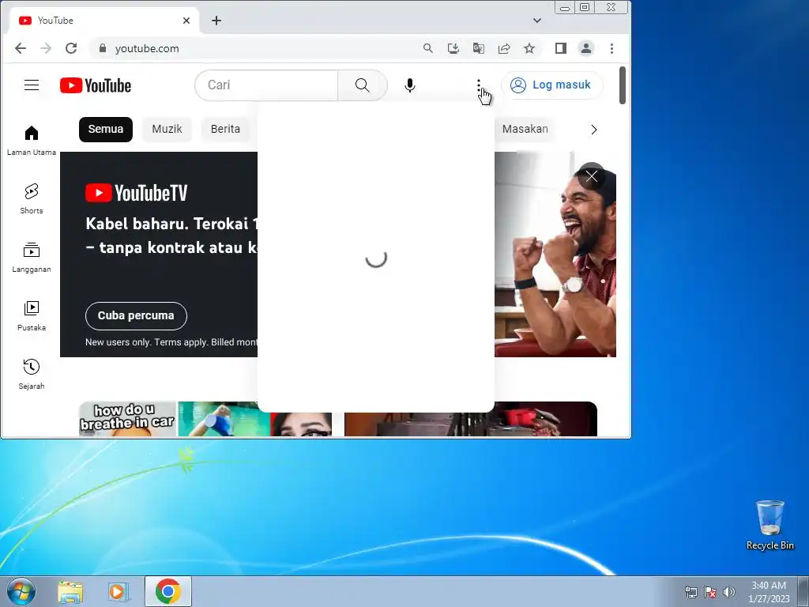Bookmark this page with the star icon
This screenshot has width=809, height=607.
click(529, 48)
